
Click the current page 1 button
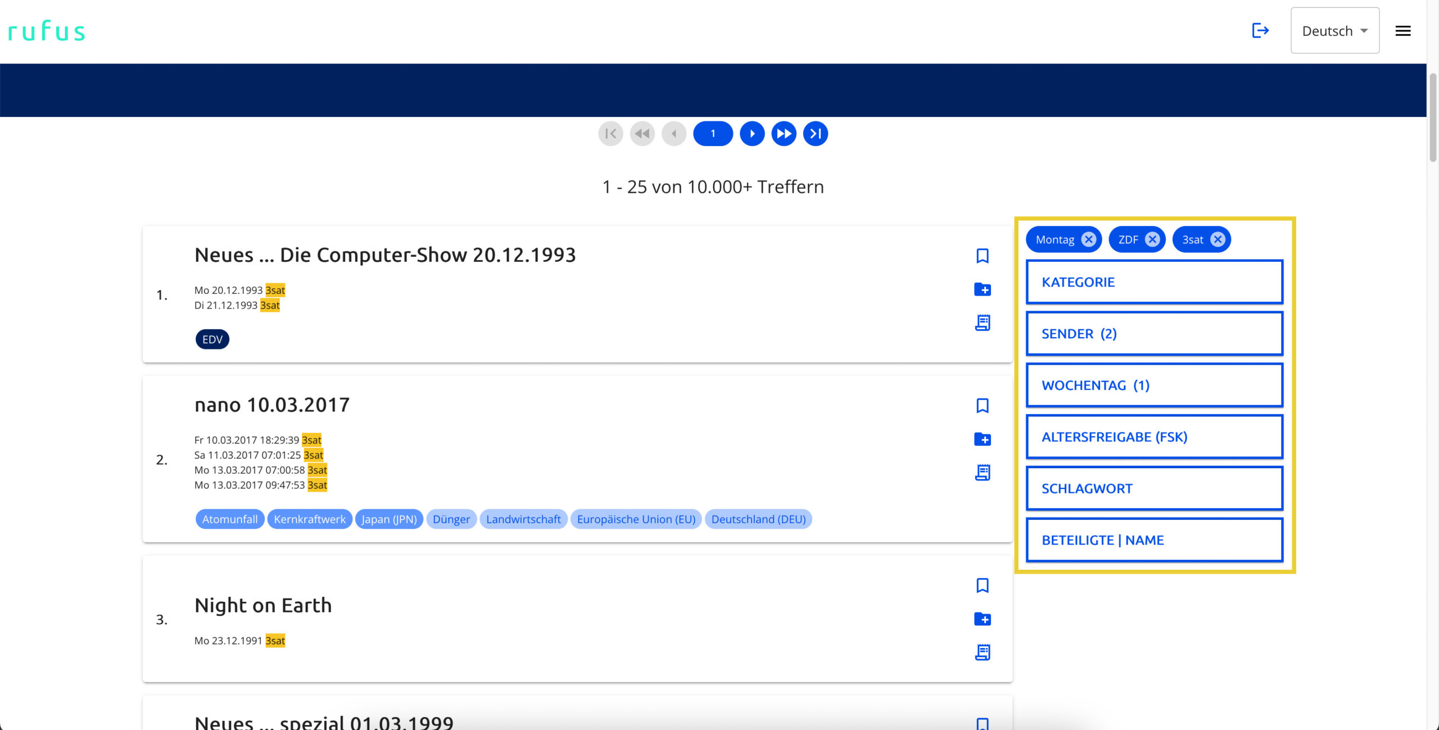(713, 134)
